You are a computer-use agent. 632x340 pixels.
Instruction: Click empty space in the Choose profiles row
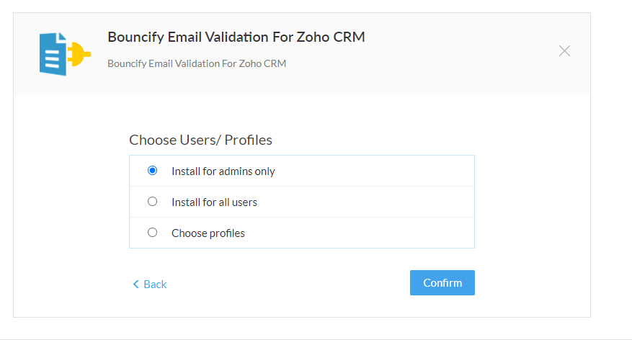tap(359, 233)
